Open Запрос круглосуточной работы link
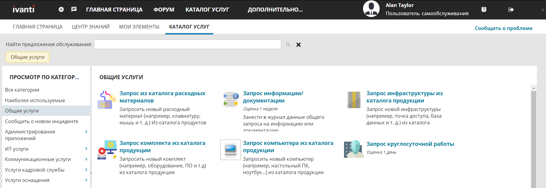Viewport: 546px width, 188px height. (x=410, y=144)
